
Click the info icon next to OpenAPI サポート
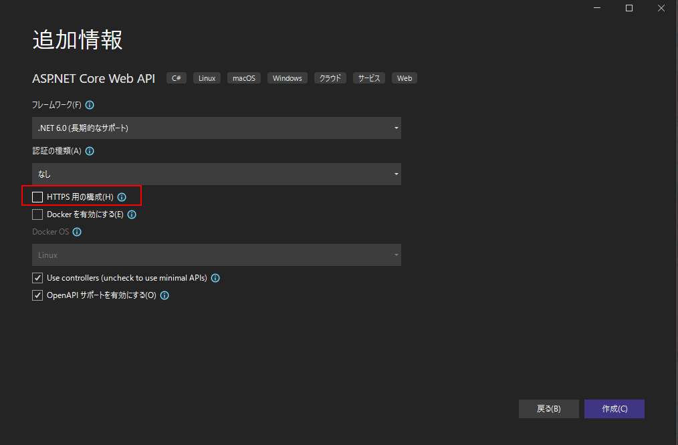coord(164,295)
